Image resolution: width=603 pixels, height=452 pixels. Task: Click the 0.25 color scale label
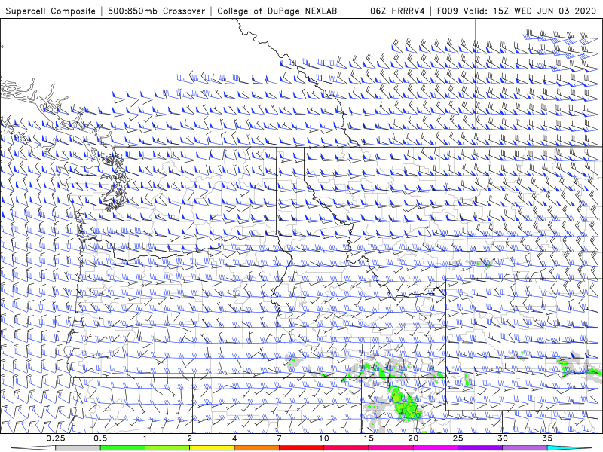click(55, 438)
